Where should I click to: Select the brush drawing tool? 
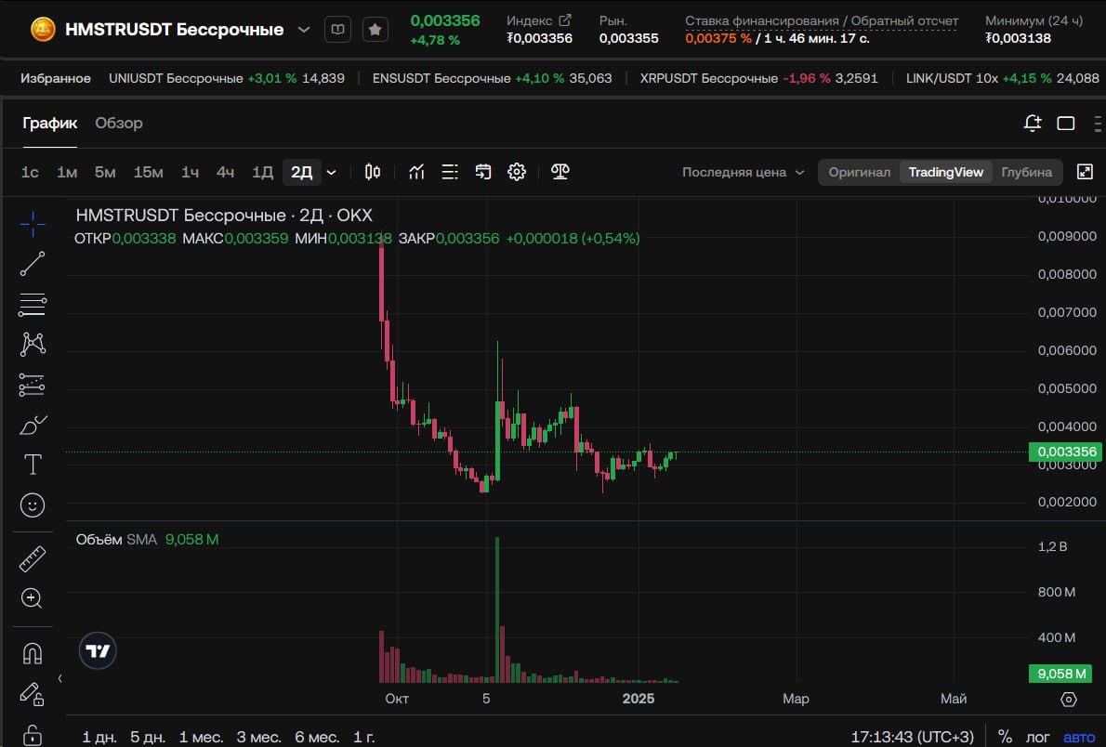[x=33, y=425]
